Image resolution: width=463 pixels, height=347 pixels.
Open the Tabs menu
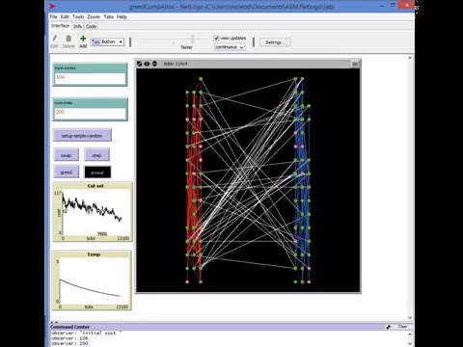(108, 16)
